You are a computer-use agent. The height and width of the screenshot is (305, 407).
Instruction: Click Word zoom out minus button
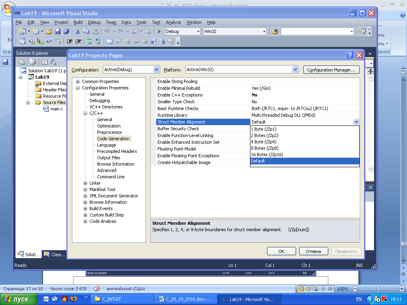tap(355, 289)
